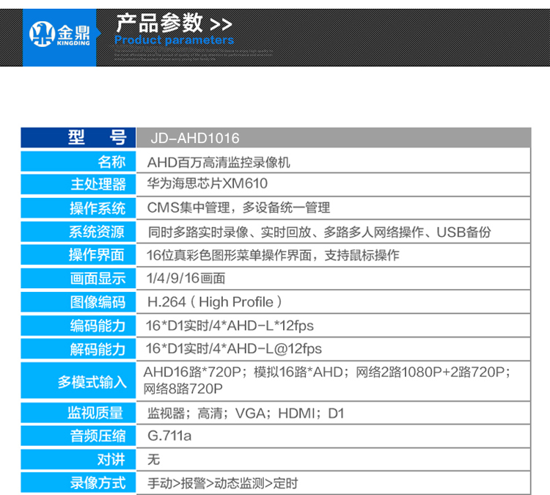Click the AHD百万高清监控录像机 name value
Screen dimensions: 550x495
click(x=219, y=162)
